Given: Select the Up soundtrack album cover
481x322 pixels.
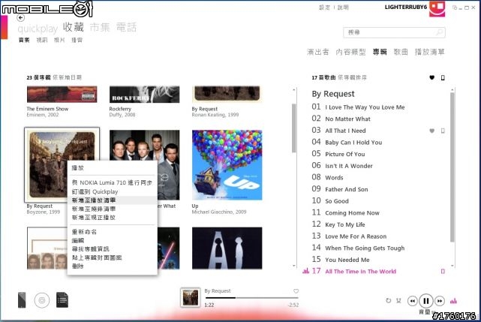Looking at the screenshot, I should click(x=227, y=165).
